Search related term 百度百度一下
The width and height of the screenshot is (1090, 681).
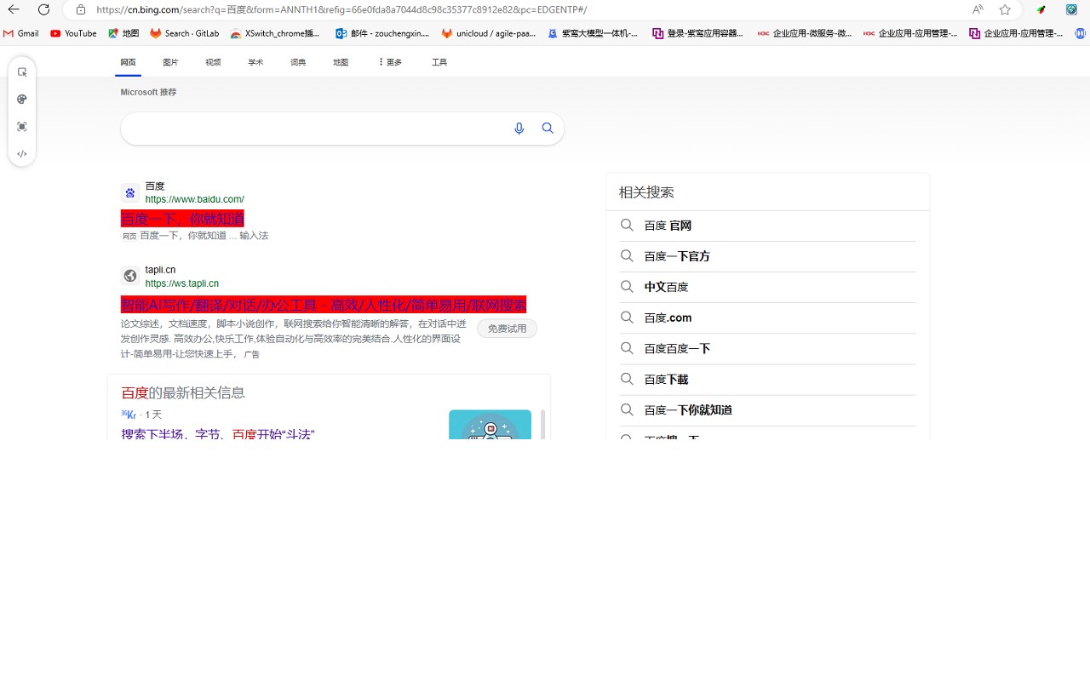[677, 348]
